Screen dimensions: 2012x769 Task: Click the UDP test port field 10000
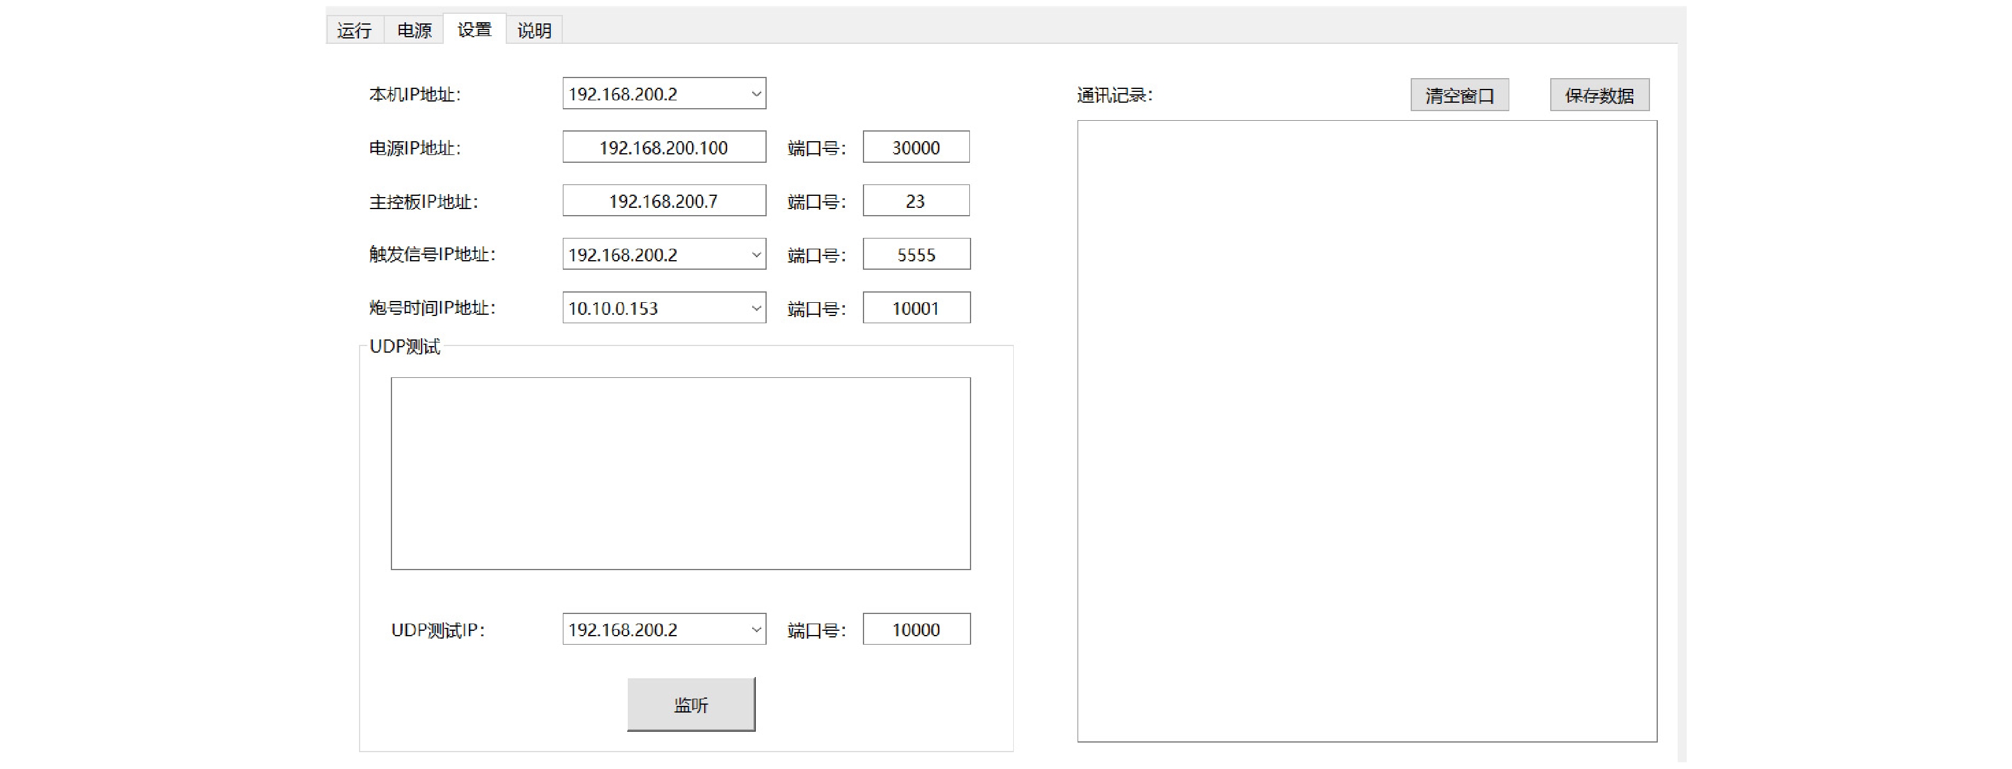click(915, 629)
